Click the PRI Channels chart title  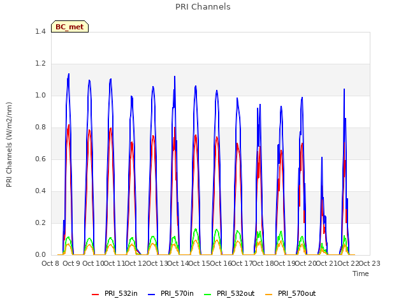(203, 7)
